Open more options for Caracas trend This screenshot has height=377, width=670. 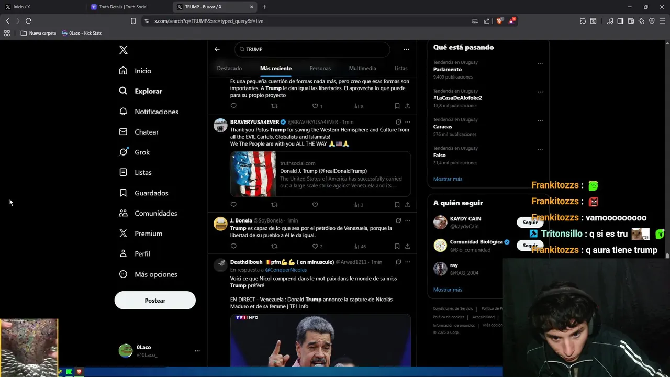pyautogui.click(x=540, y=120)
